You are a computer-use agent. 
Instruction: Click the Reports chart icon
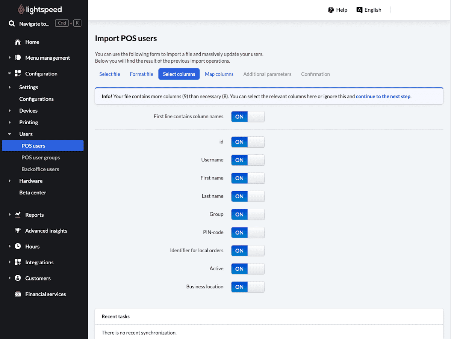(18, 215)
